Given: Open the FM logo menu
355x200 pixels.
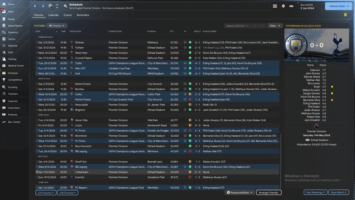Looking at the screenshot, I should pyautogui.click(x=291, y=6).
